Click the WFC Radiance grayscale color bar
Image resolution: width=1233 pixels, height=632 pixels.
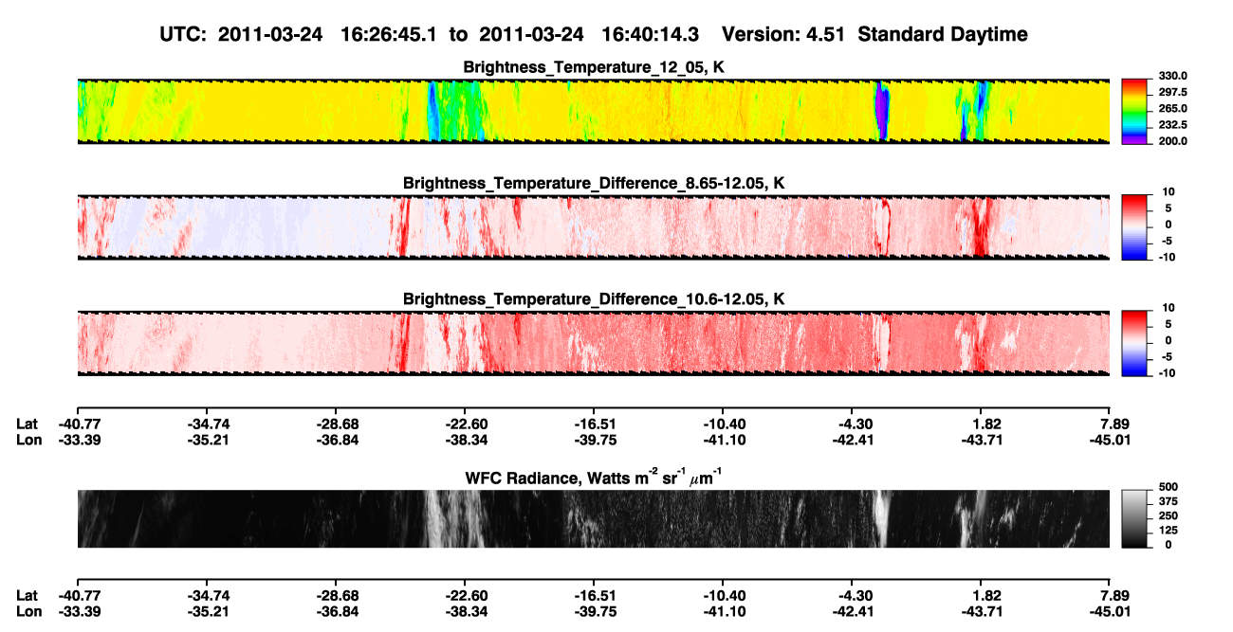point(1134,517)
